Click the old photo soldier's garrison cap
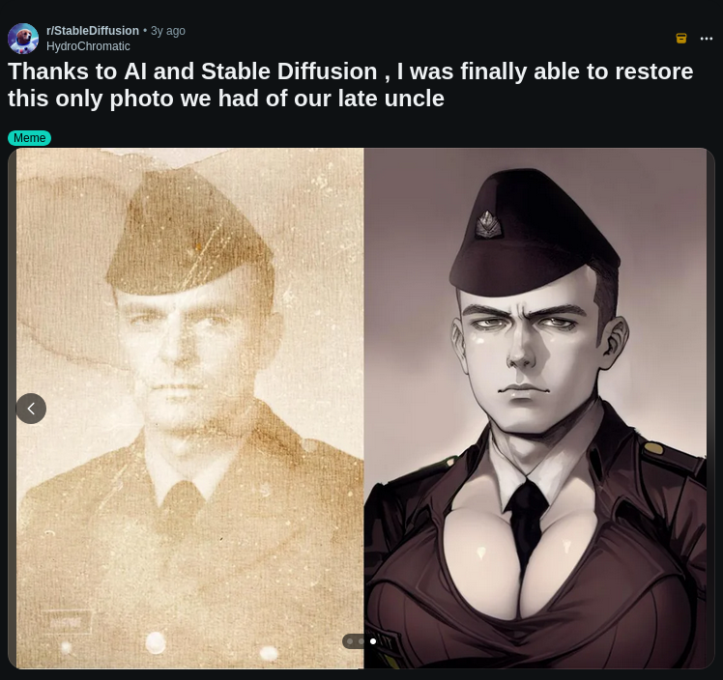 click(x=189, y=234)
